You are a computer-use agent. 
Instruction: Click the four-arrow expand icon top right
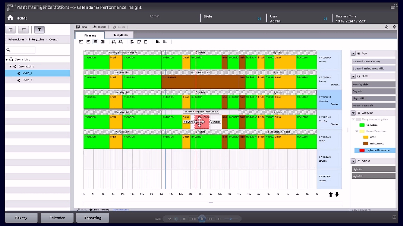394,27
